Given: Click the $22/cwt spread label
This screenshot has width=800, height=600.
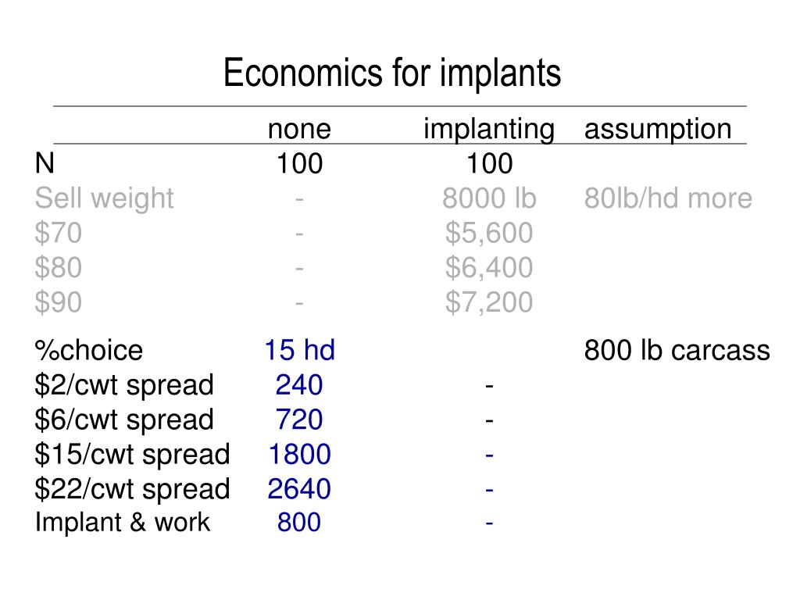Looking at the screenshot, I should (x=132, y=490).
